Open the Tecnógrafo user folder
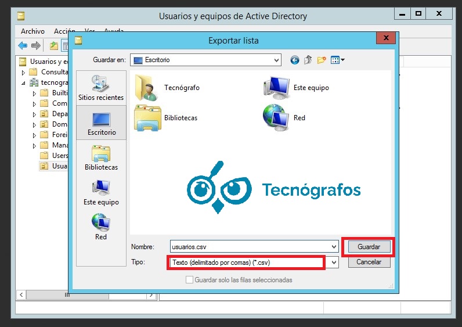The width and height of the screenshot is (462, 327). [167, 88]
